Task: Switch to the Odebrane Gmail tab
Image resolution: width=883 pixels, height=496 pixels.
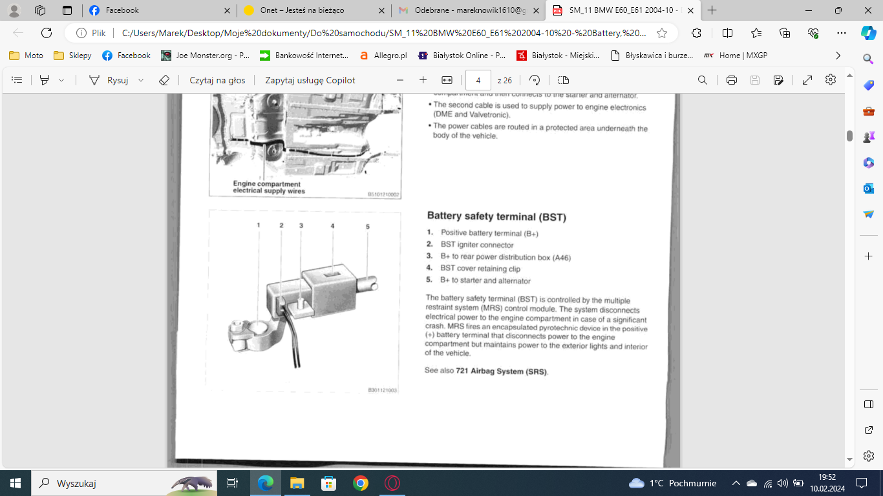Action: pyautogui.click(x=468, y=10)
